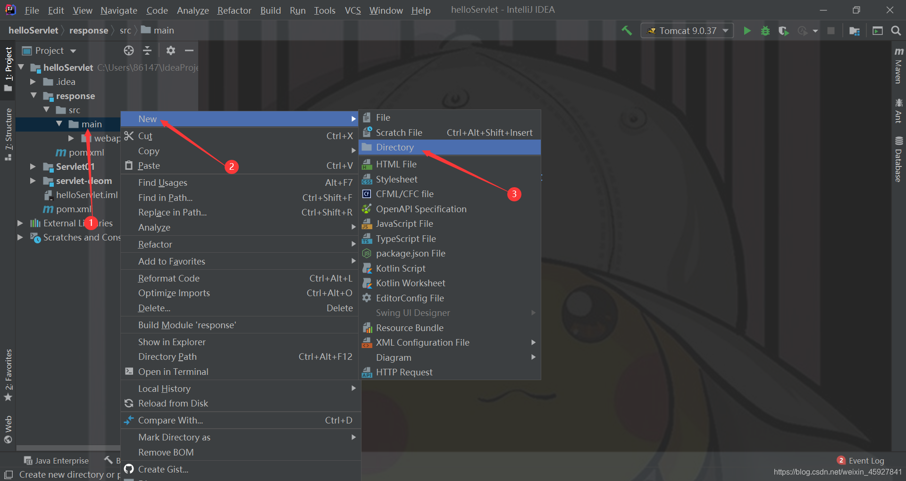Select Create Gist...

(x=240, y=469)
